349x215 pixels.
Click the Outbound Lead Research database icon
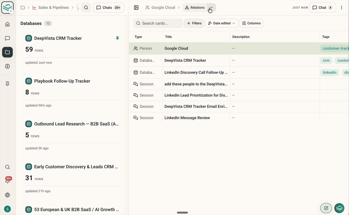pos(28,124)
